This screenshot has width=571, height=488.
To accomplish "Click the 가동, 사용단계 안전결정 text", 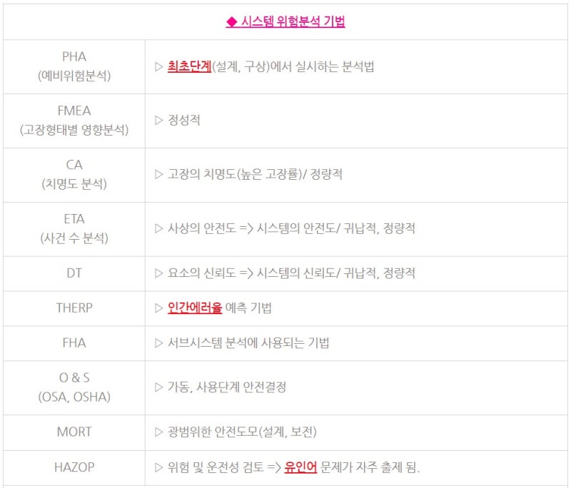I will [x=227, y=387].
